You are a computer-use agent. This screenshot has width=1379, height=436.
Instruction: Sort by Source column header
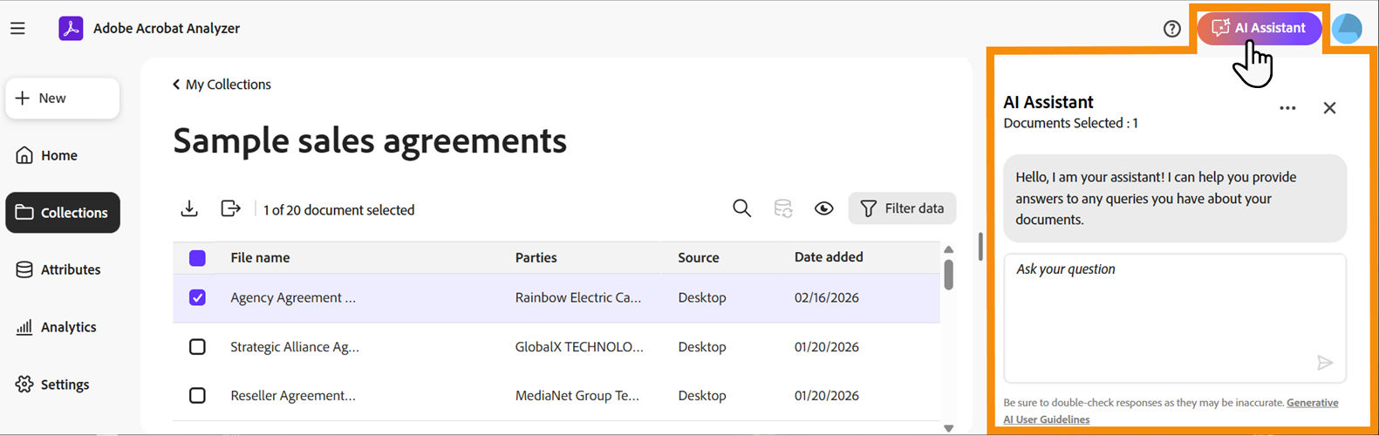(x=699, y=257)
